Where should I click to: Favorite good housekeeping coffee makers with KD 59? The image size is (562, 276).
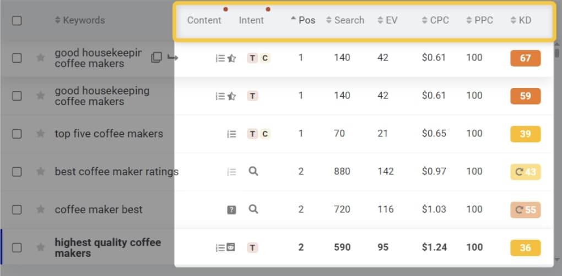41,96
